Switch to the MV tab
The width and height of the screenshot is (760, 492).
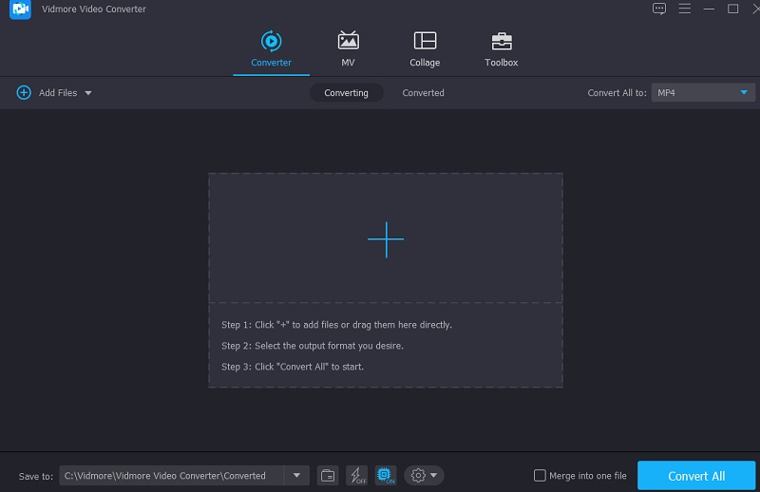(348, 49)
